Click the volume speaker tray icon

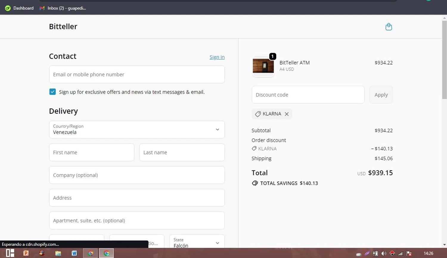(384, 254)
